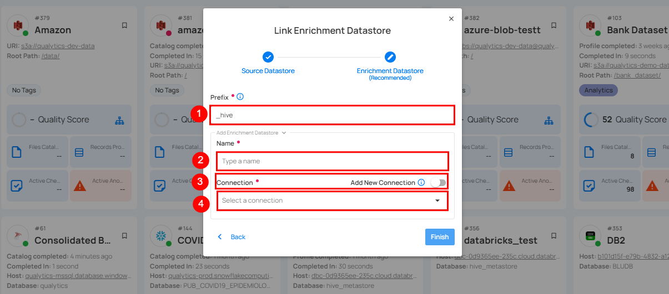The height and width of the screenshot is (294, 669).
Task: Click the Enrichment Datastore pencil step icon
Action: coord(390,56)
